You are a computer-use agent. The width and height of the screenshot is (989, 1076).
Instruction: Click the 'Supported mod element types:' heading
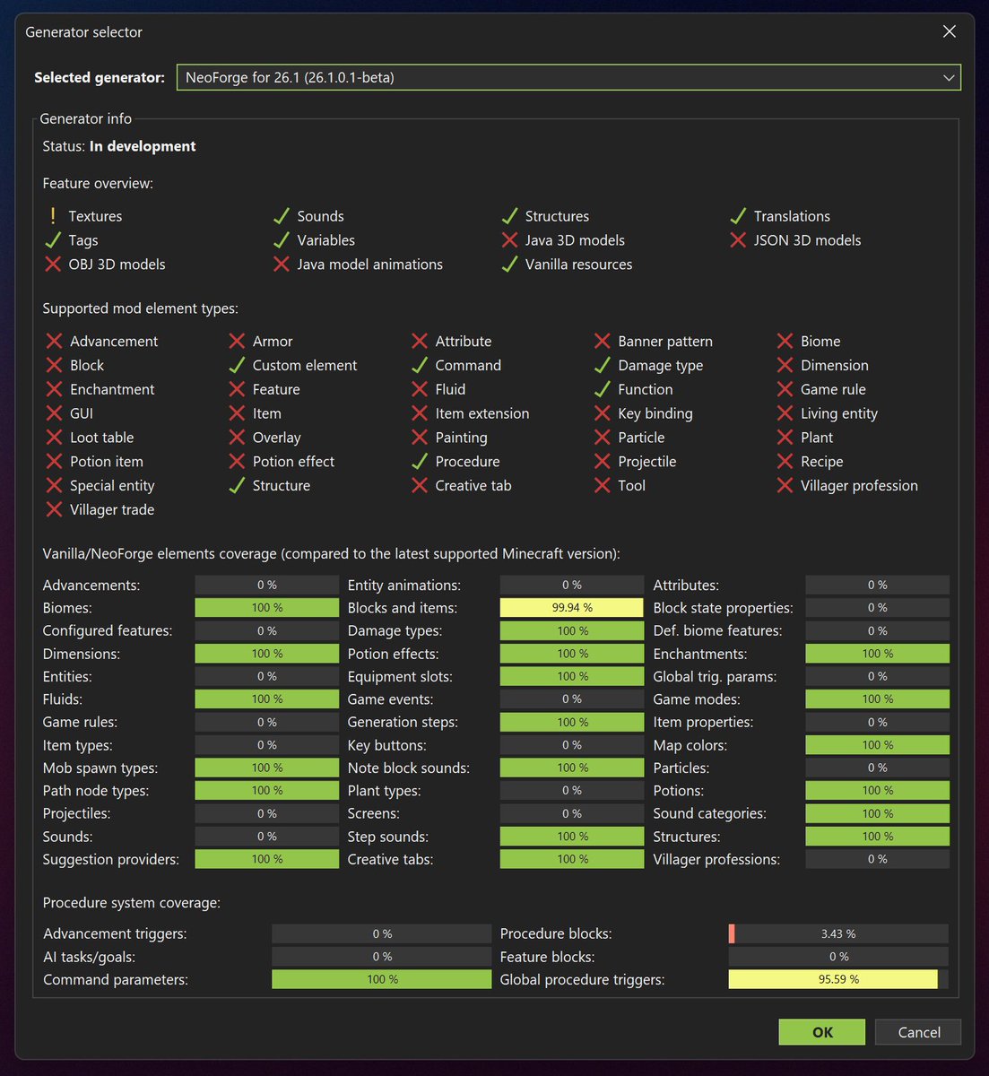click(141, 308)
